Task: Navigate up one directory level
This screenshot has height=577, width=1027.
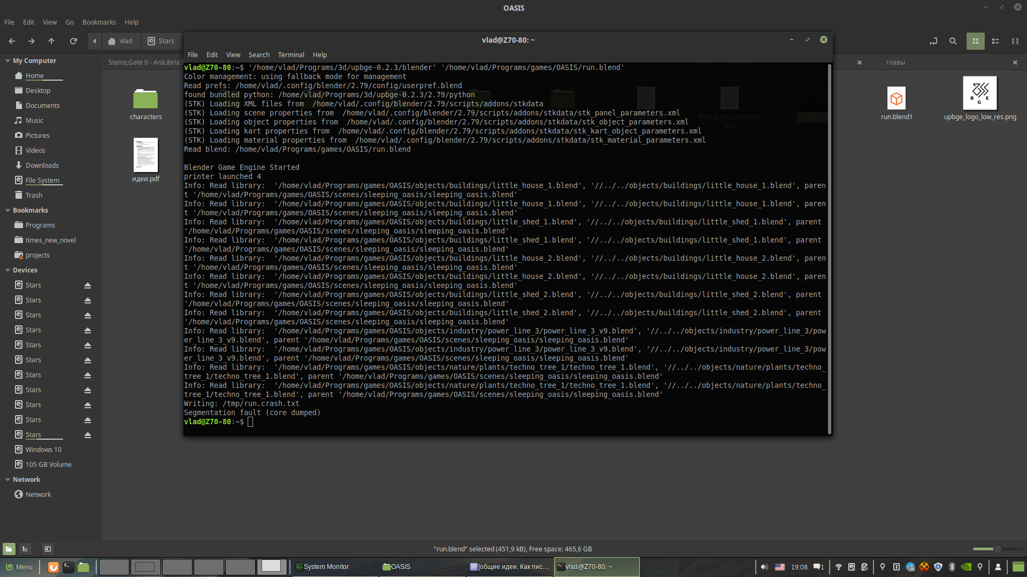Action: pos(51,41)
